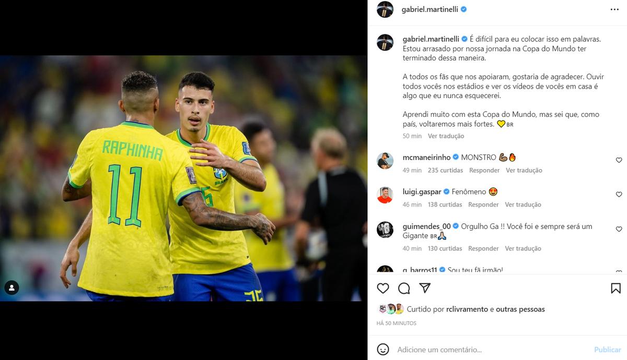Like mcmaneirinho's comment heart

619,160
